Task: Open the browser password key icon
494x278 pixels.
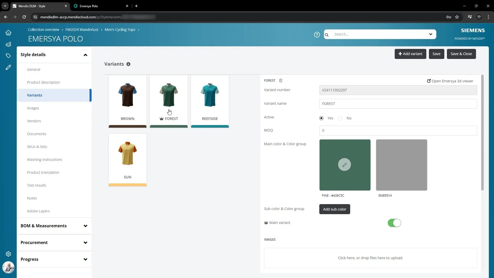Action: pyautogui.click(x=449, y=17)
